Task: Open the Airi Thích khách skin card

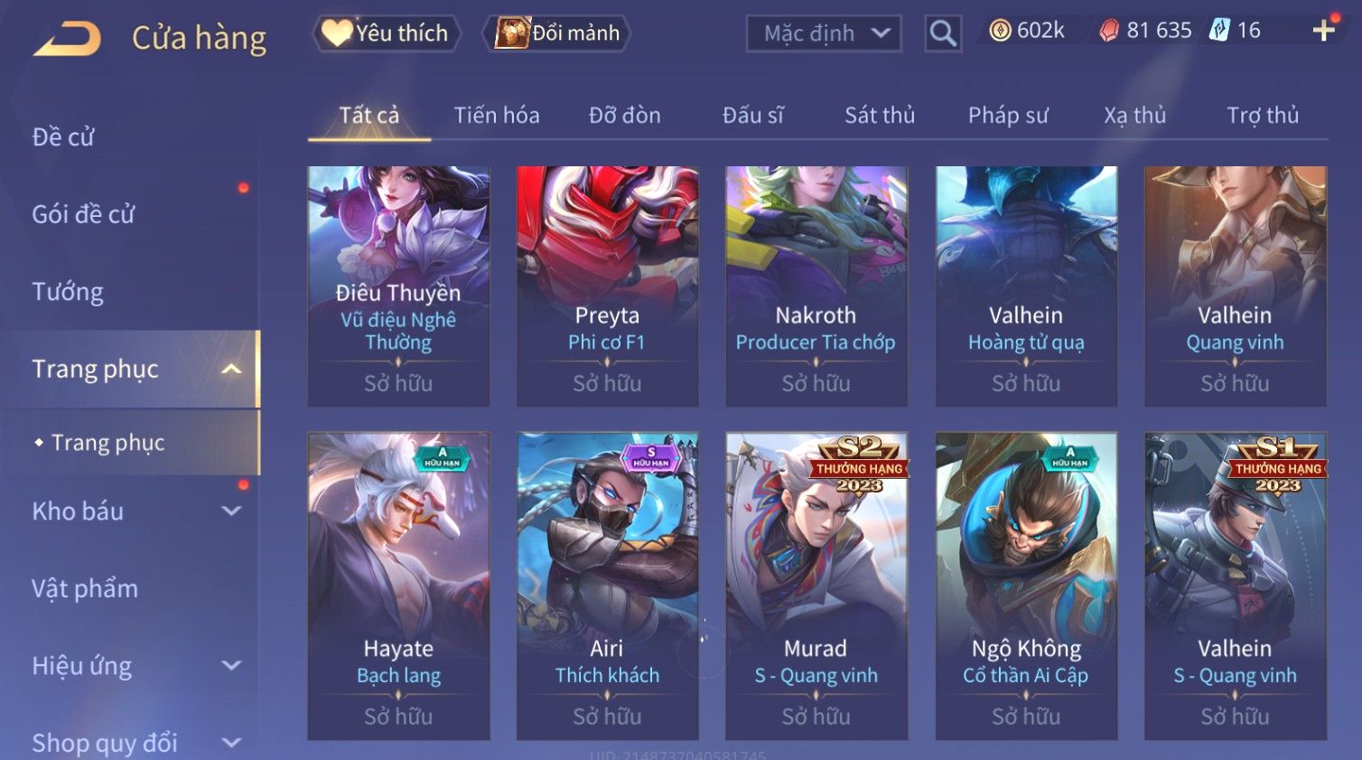Action: (607, 586)
